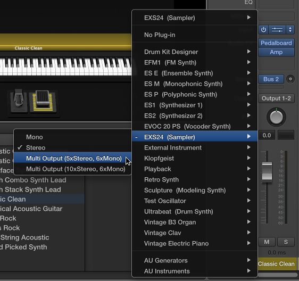The height and width of the screenshot is (281, 299).
Task: Open Vintage Clav submenu
Action: (195, 233)
